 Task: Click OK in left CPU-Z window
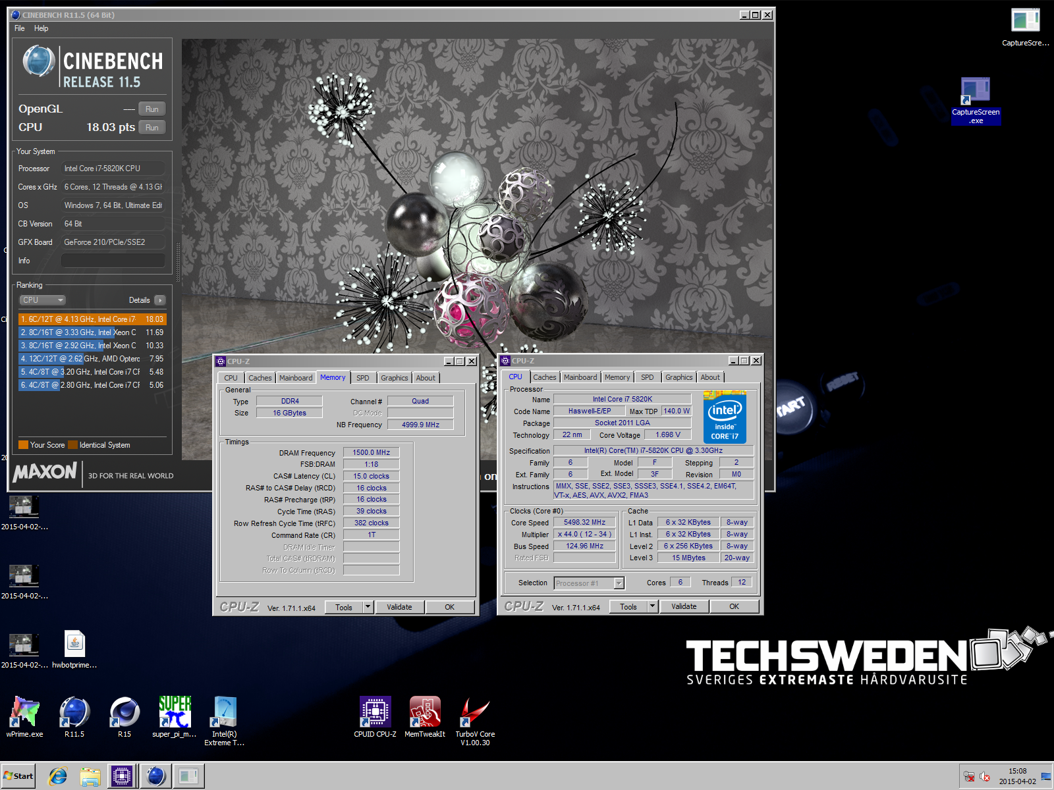[449, 608]
